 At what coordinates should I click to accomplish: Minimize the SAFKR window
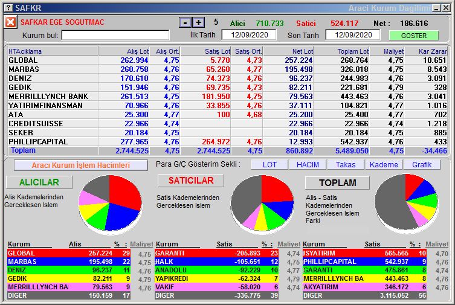(x=436, y=8)
